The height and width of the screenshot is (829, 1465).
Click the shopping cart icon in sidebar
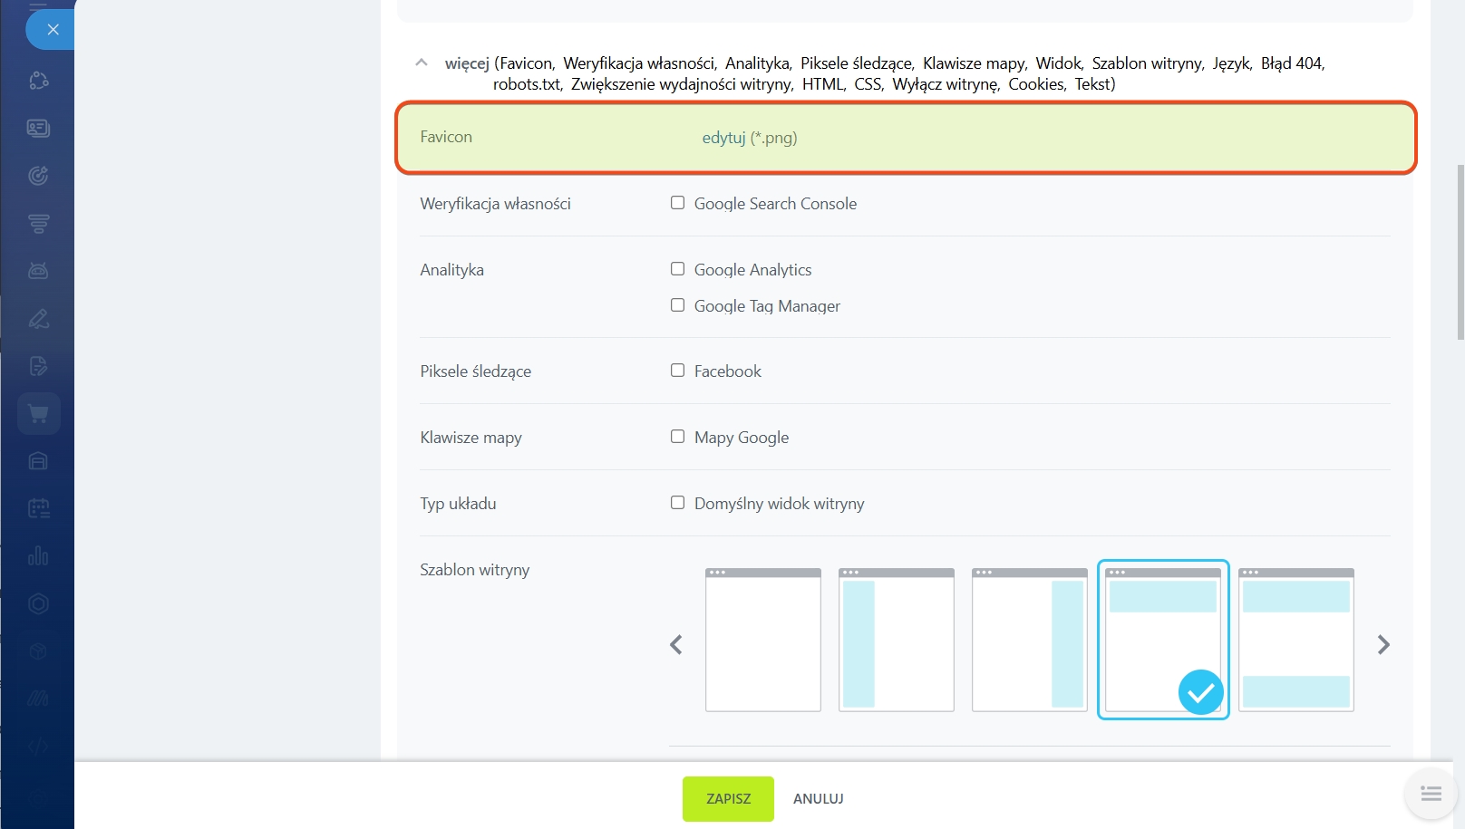tap(38, 414)
